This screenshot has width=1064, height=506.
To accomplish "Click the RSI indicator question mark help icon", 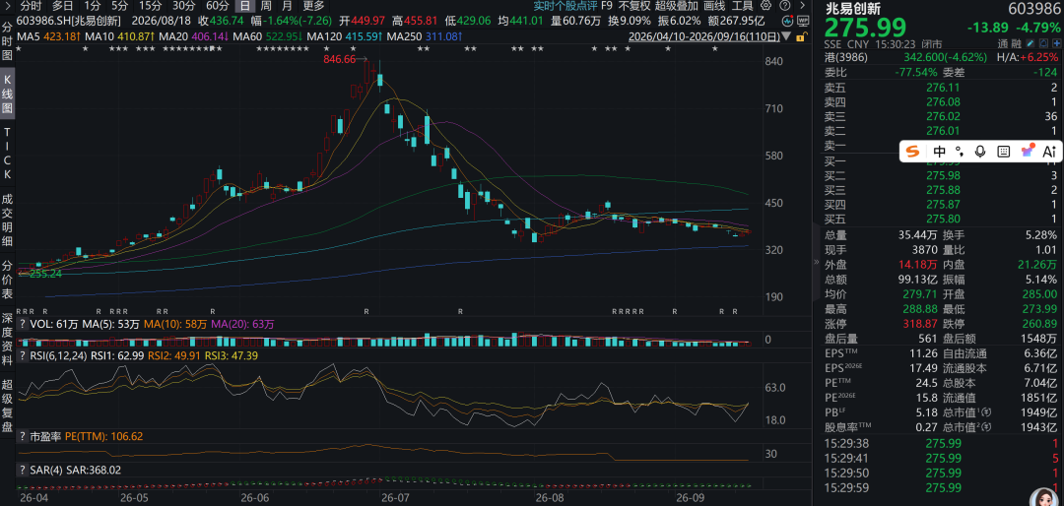I will click(23, 354).
